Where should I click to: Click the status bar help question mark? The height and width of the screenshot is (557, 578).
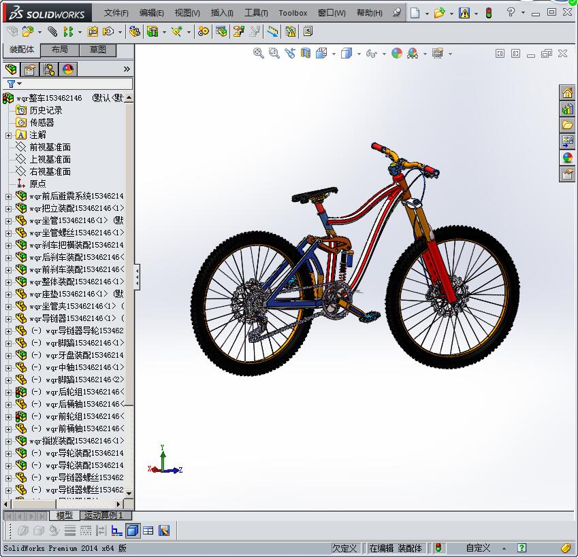point(521,547)
